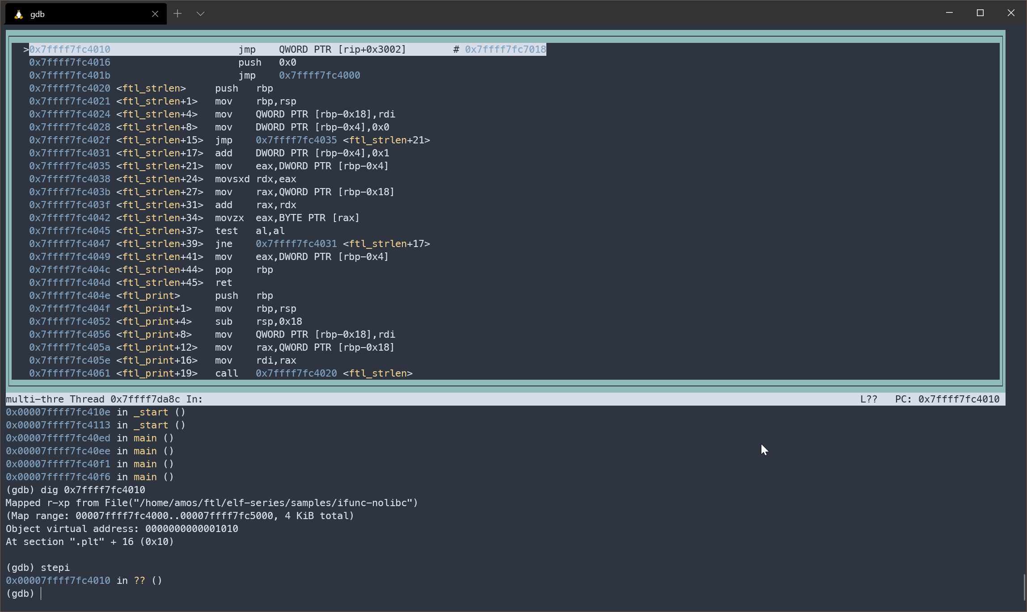This screenshot has width=1027, height=612.
Task: Open a new terminal tab
Action: pos(178,14)
